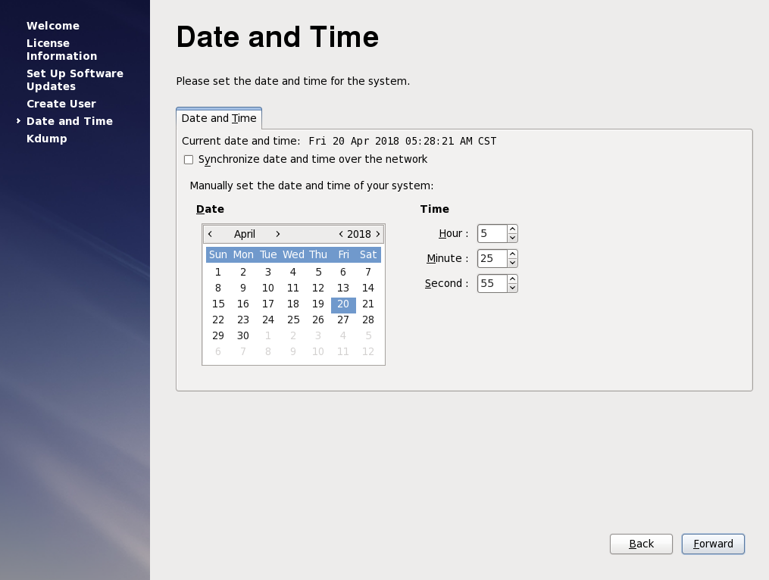Increase the Hour value with the up arrow
The height and width of the screenshot is (580, 769).
tap(512, 229)
